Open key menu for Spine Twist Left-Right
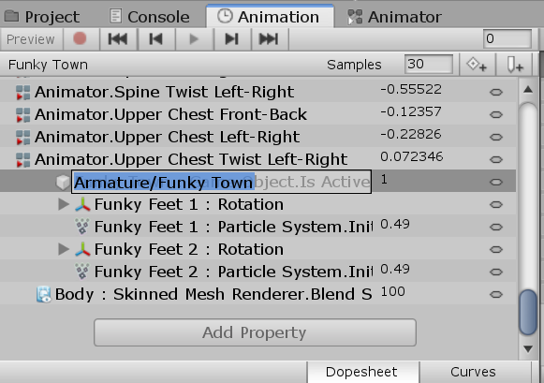 [496, 92]
